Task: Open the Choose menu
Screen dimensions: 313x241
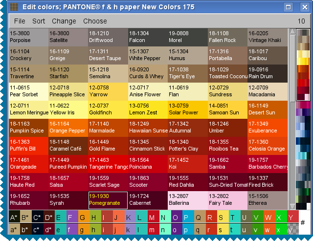Action: [x=95, y=21]
